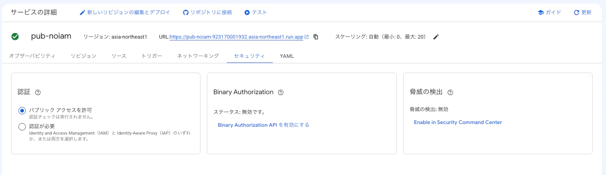This screenshot has height=175, width=606.
Task: Open the ガイド button
Action: point(549,12)
